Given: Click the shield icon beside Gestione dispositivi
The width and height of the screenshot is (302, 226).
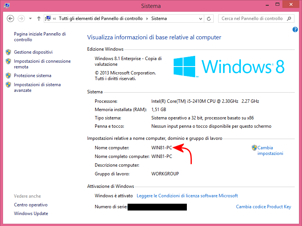Looking at the screenshot, I should click(x=8, y=52).
